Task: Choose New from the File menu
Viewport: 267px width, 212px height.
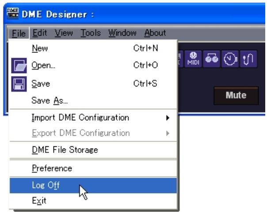Action: click(x=93, y=48)
